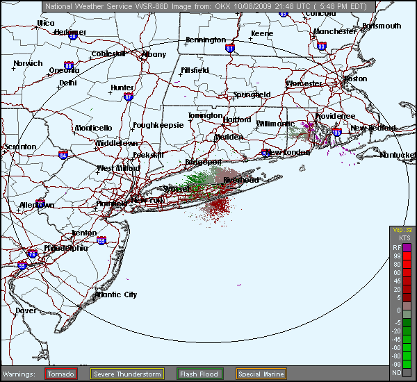This screenshot has height=382, width=417.
Task: Click the gray ND legend swatch
Action: [x=407, y=372]
